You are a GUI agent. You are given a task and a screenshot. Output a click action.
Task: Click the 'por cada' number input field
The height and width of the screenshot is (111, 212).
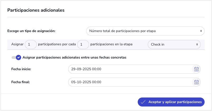[83, 45]
